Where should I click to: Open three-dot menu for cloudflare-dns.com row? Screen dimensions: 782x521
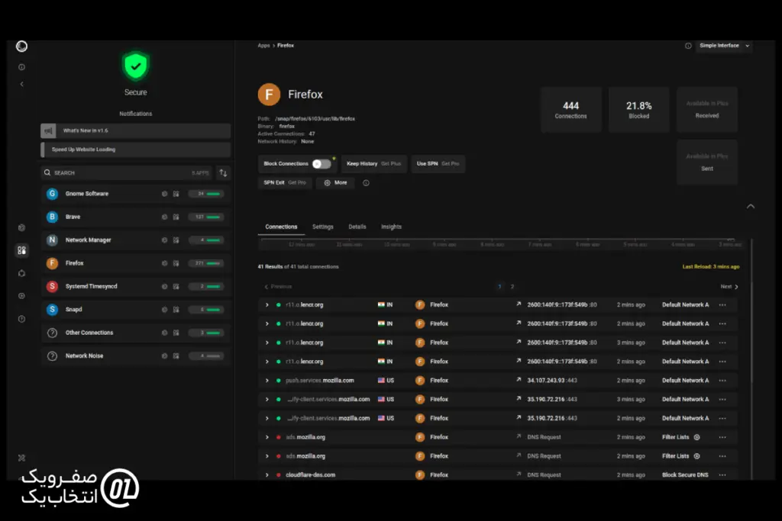(722, 475)
